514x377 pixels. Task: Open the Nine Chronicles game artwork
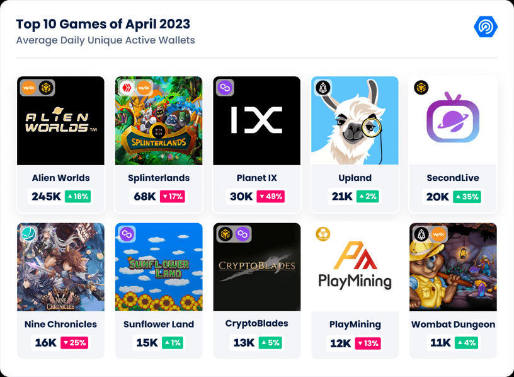pyautogui.click(x=60, y=267)
